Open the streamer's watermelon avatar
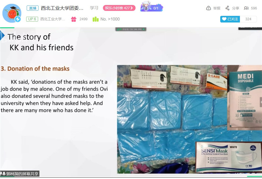 coord(12,13)
